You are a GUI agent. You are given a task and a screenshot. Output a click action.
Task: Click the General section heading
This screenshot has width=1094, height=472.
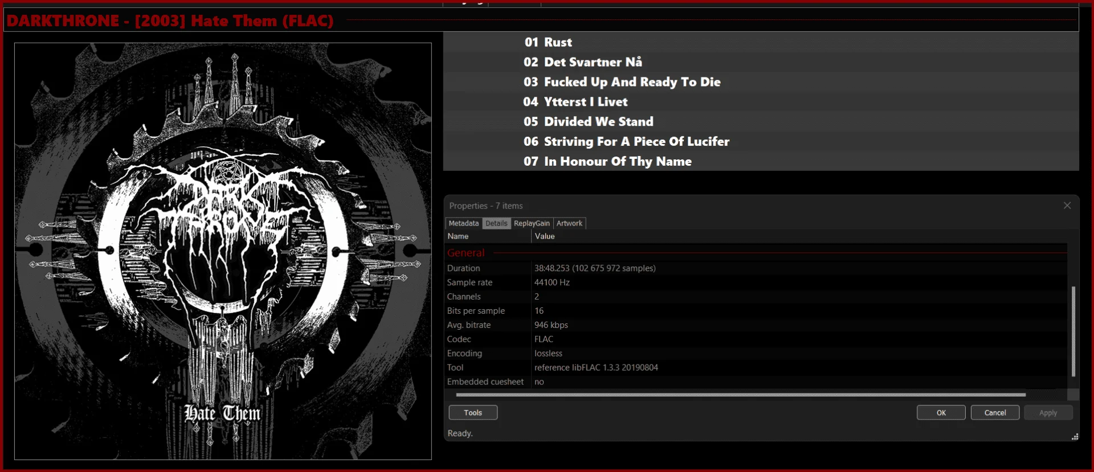click(466, 253)
